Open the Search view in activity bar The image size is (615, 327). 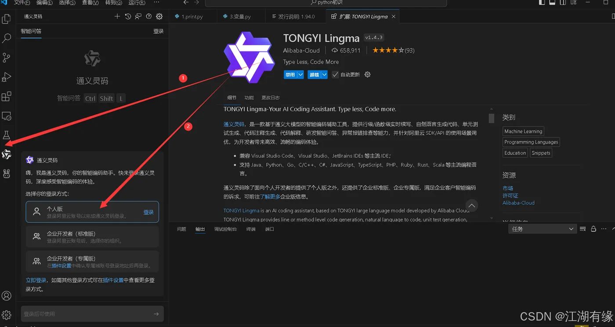[x=7, y=38]
